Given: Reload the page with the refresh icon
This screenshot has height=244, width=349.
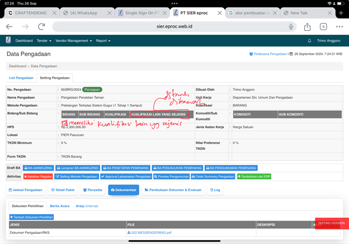Looking at the screenshot, I should tap(41, 27).
